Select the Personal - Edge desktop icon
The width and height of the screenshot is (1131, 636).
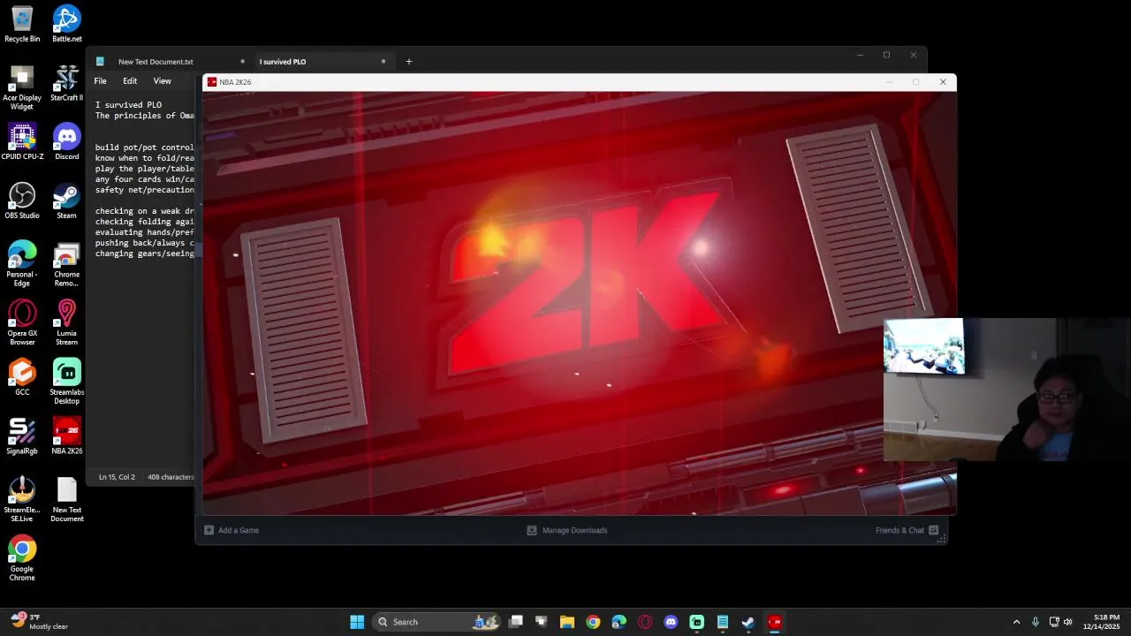(x=22, y=264)
